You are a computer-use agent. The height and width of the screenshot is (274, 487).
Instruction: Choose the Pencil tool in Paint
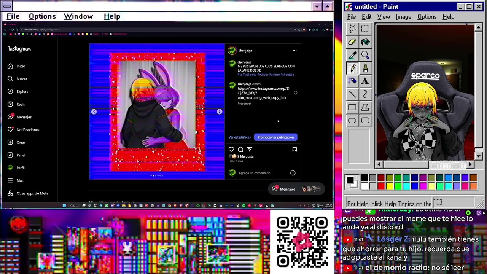(x=352, y=68)
